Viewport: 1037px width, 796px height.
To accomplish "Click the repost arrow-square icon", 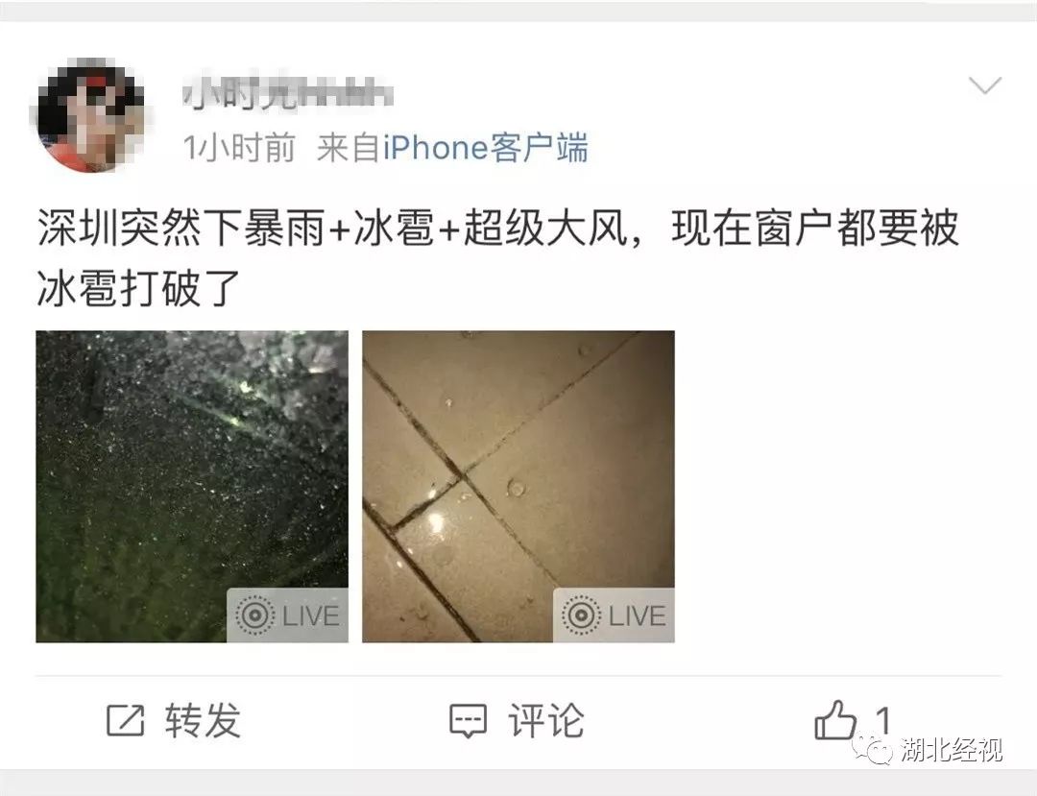I will pyautogui.click(x=125, y=720).
